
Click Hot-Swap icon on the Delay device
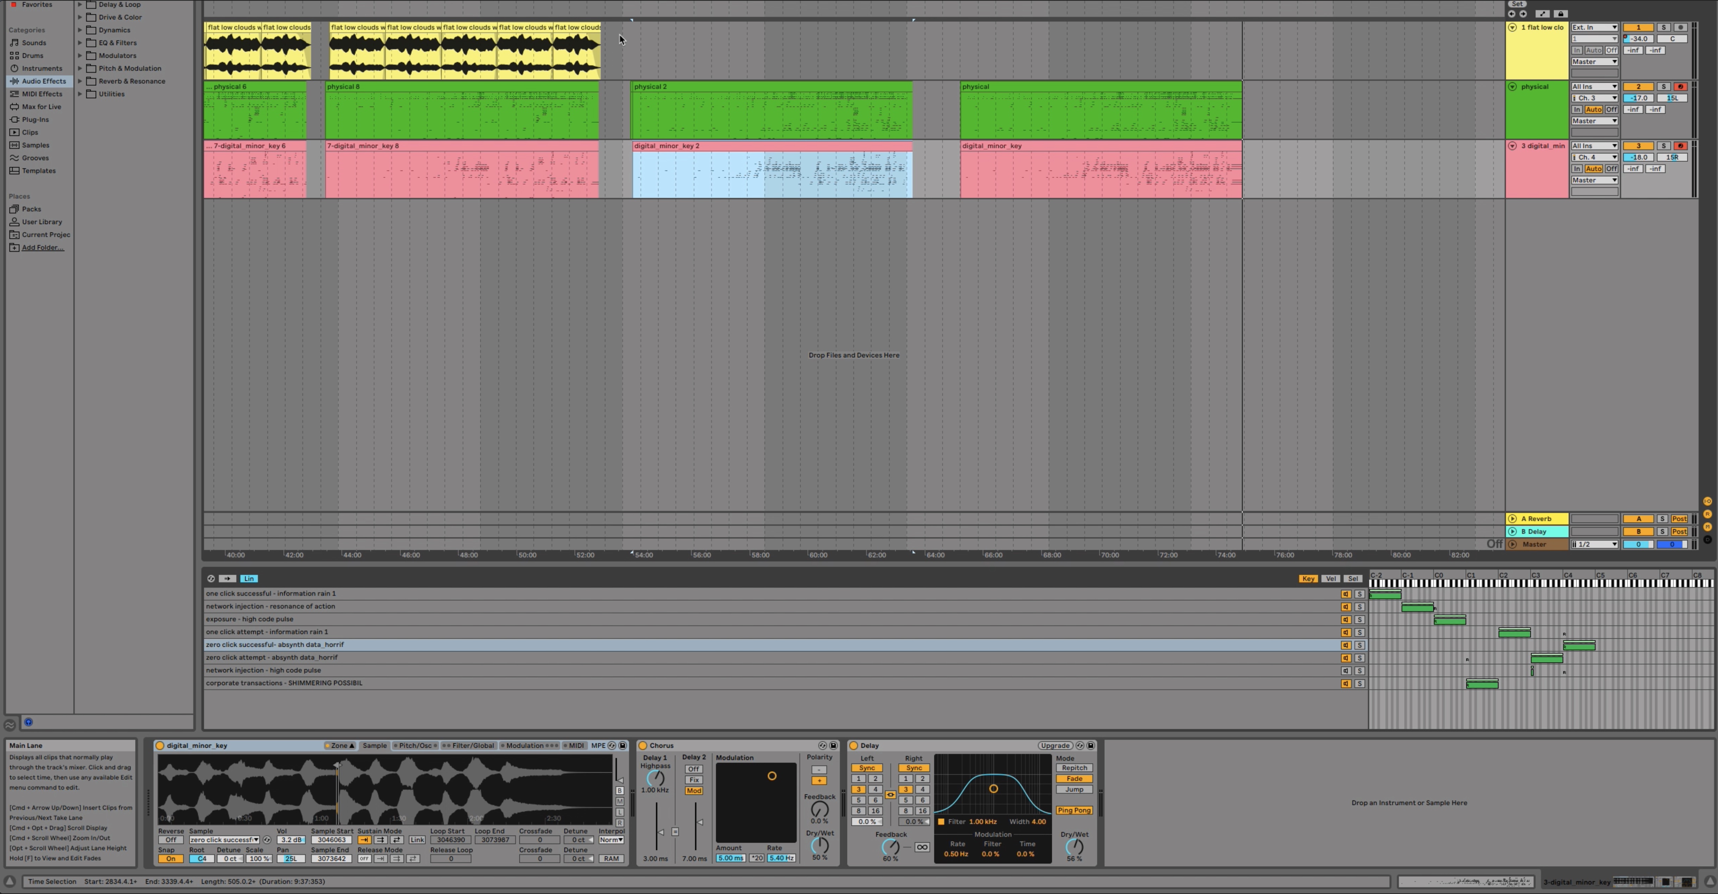pos(1080,745)
